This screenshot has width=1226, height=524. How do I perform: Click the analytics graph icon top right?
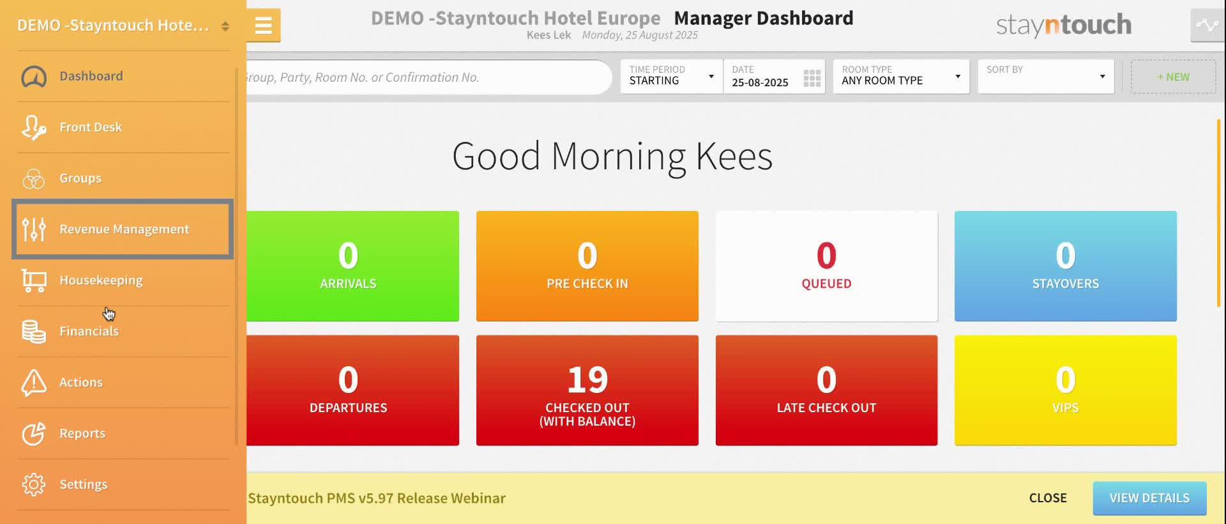(x=1207, y=26)
